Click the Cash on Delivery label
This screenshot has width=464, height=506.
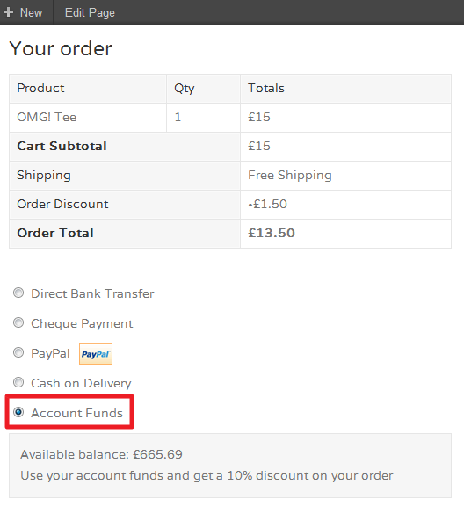coord(81,383)
